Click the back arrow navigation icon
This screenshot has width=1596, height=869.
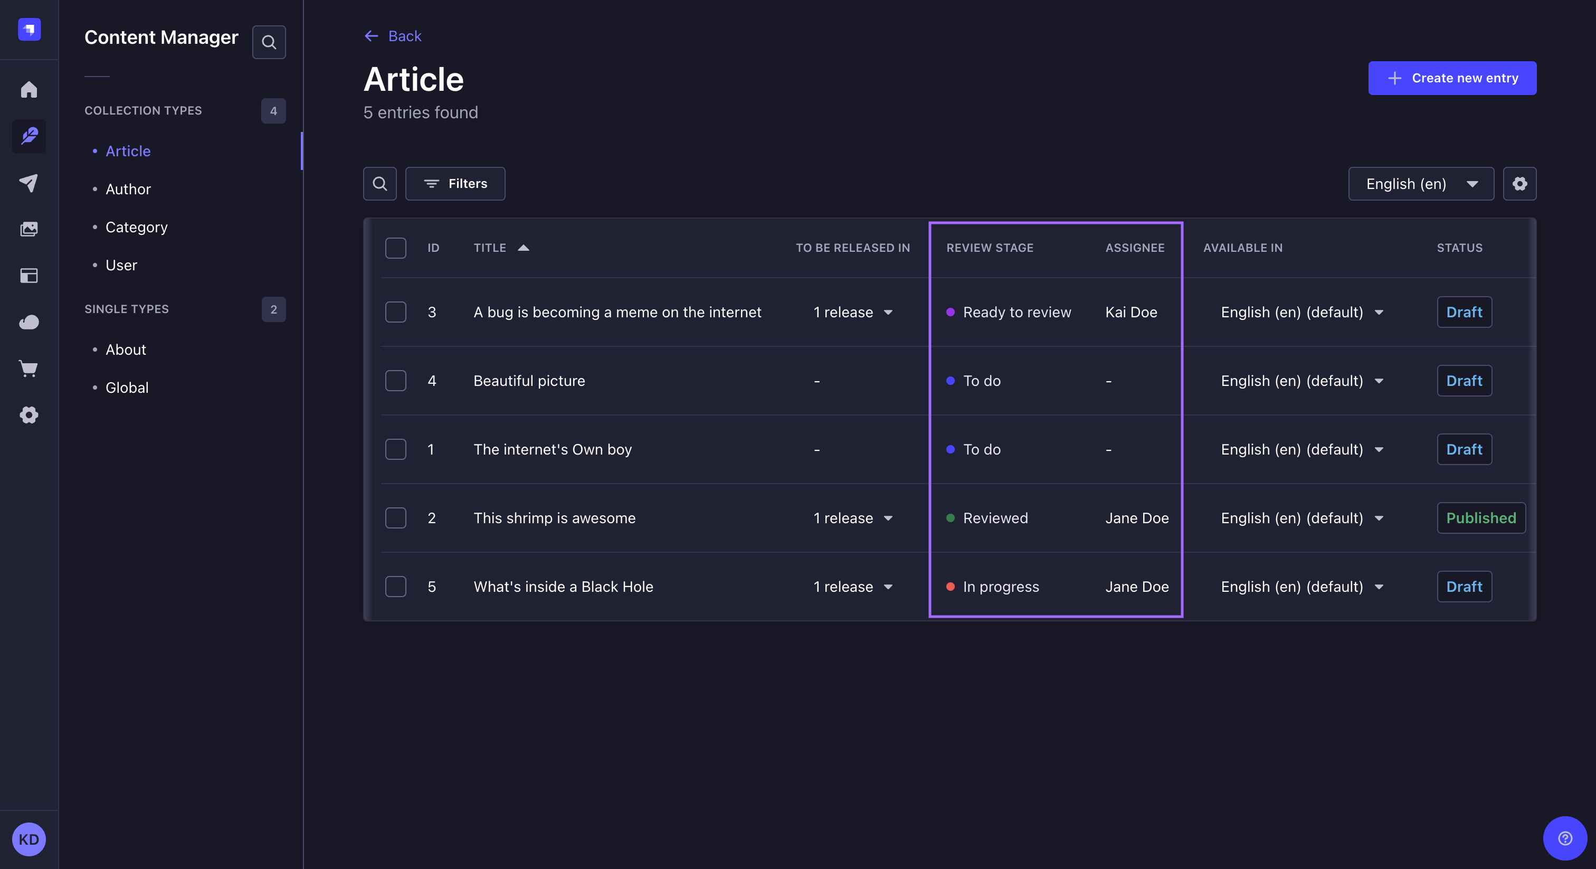[370, 36]
